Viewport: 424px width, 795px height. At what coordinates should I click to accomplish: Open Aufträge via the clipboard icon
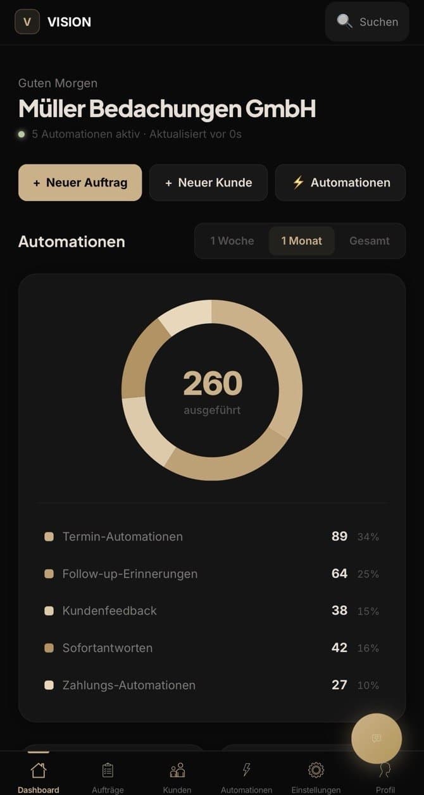[x=107, y=770]
